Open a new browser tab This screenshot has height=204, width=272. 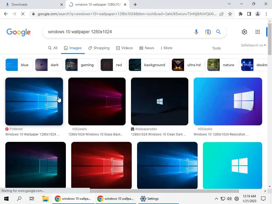tap(135, 5)
